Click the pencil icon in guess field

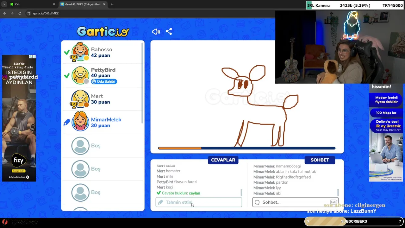click(x=160, y=202)
